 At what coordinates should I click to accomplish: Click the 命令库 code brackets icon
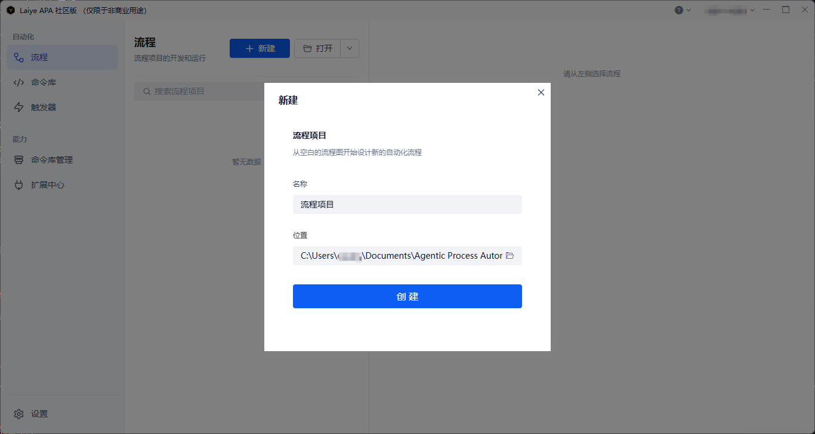tap(19, 82)
